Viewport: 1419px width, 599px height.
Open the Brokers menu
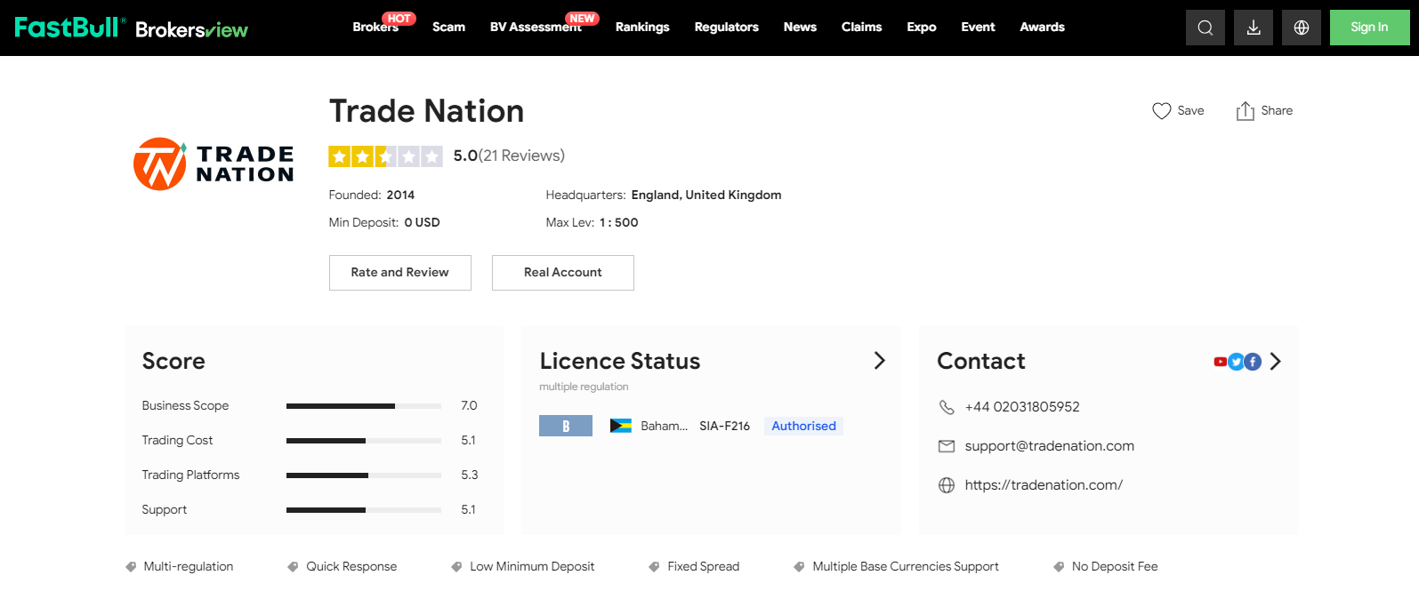click(375, 28)
